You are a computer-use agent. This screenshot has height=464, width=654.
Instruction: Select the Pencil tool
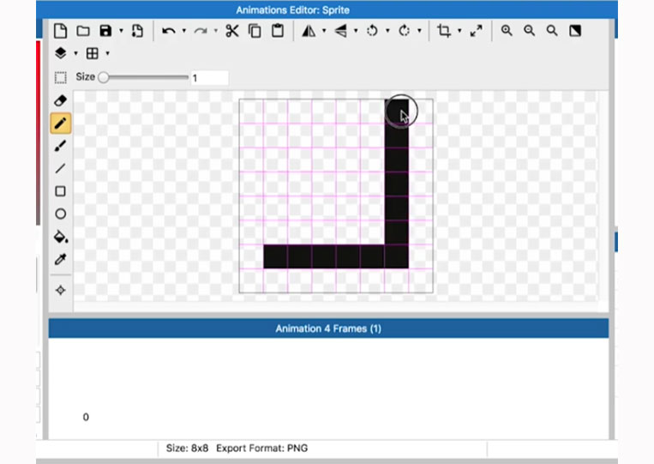pos(61,124)
